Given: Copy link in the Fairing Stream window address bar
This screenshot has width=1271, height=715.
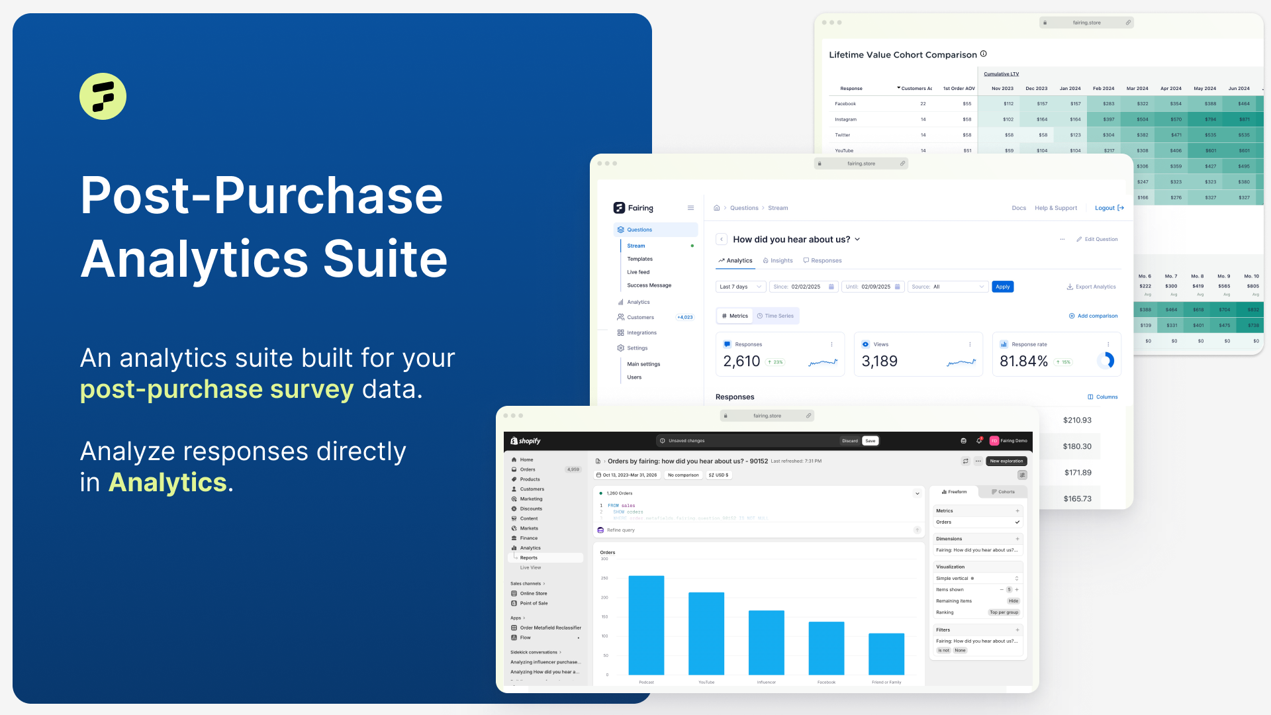Looking at the screenshot, I should tap(902, 164).
